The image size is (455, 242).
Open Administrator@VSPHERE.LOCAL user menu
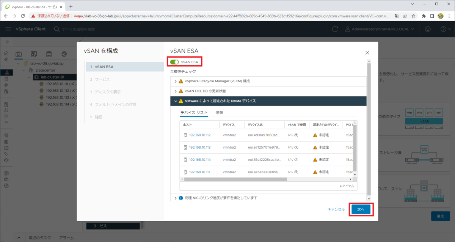point(380,29)
